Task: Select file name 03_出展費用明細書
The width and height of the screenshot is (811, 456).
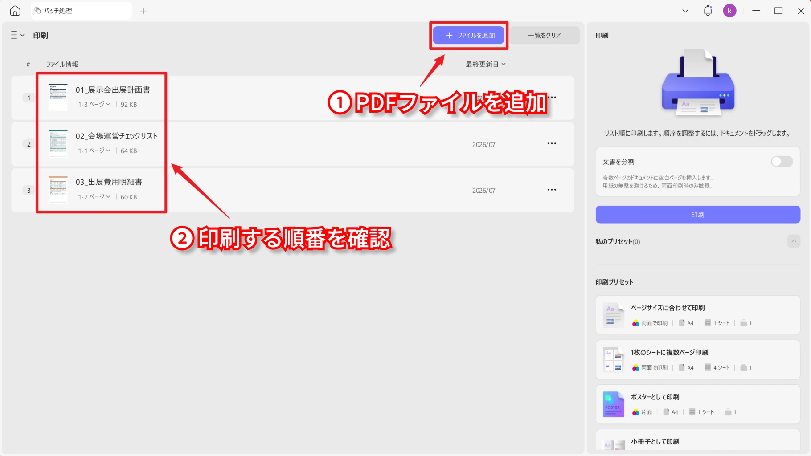Action: coord(109,182)
